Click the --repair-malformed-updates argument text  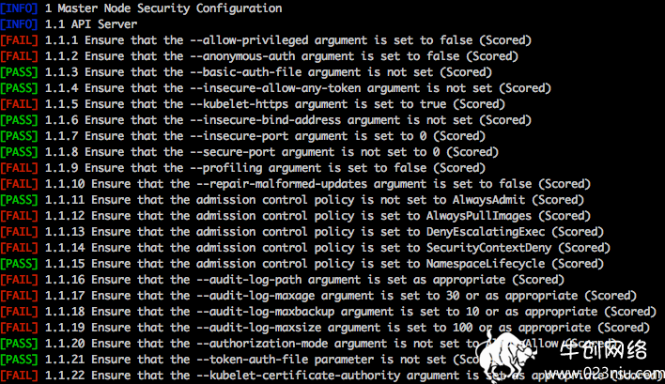pos(282,184)
